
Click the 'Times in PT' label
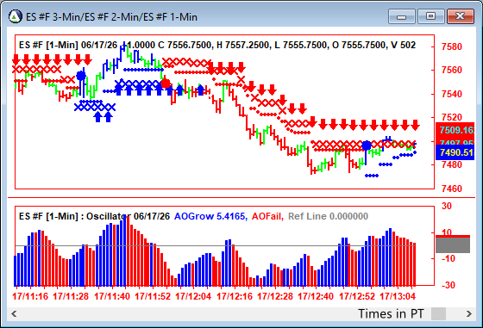click(x=391, y=314)
